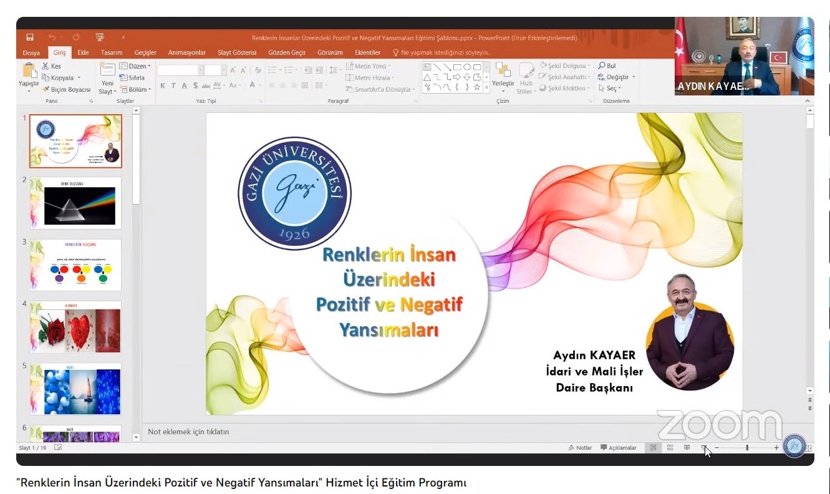
Task: Click the Save icon in quick access toolbar
Action: coord(30,37)
